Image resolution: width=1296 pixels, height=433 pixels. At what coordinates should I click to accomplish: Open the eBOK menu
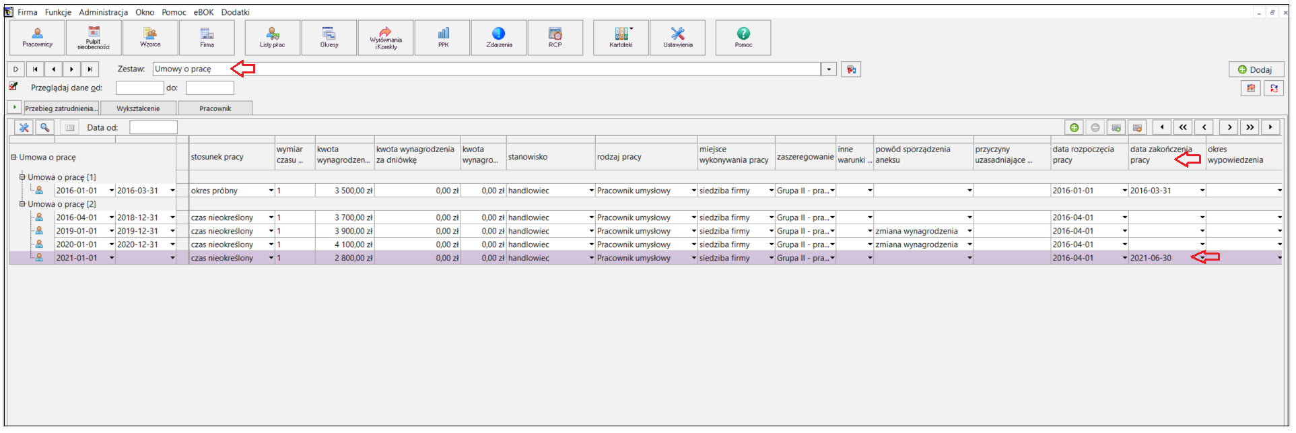[204, 12]
